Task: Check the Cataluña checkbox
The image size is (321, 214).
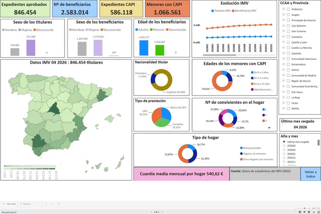Action: pos(288,53)
